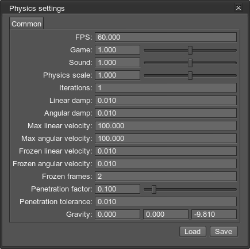Image resolution: width=250 pixels, height=249 pixels.
Task: Click the Game value field
Action: [x=117, y=50]
